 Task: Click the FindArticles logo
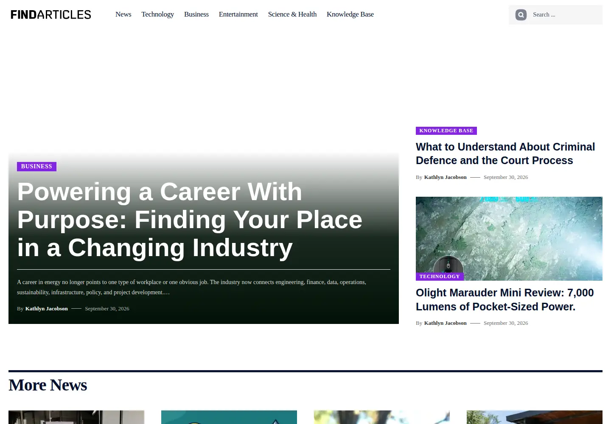51,15
